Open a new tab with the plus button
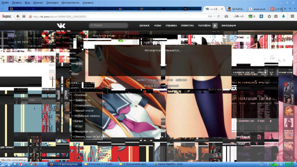This screenshot has height=167, width=297. (x=290, y=9)
